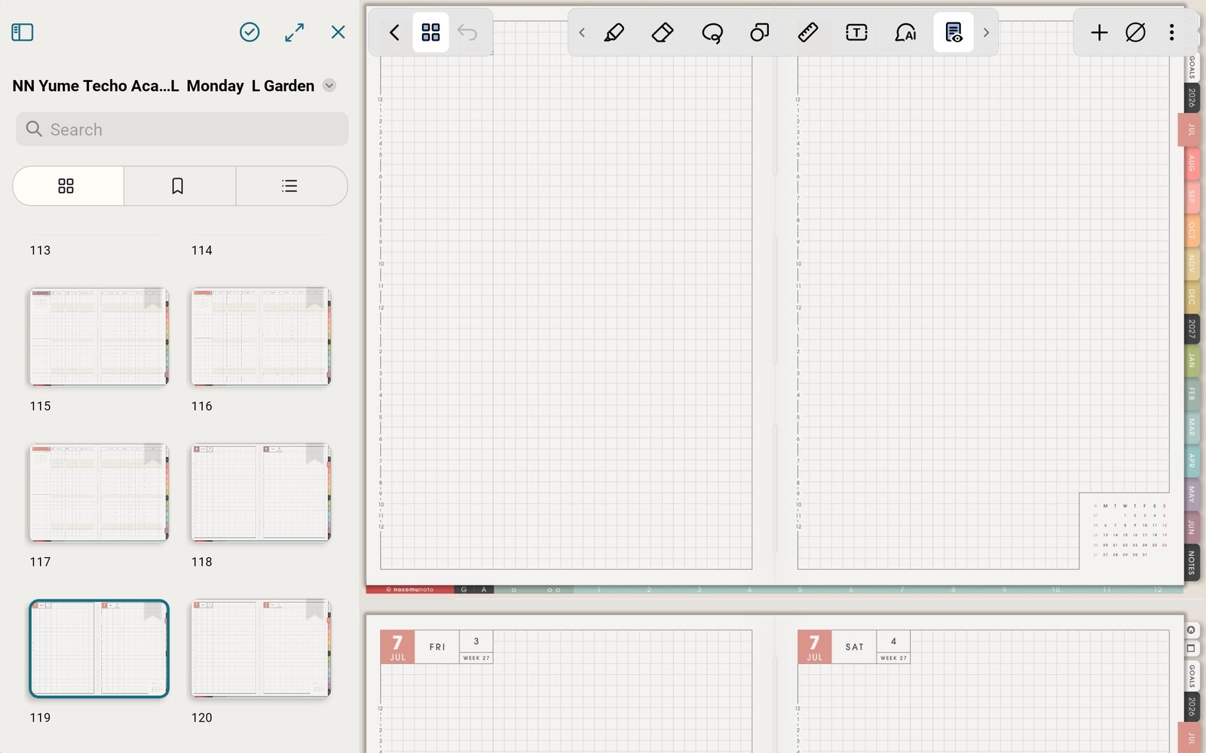This screenshot has width=1206, height=753.
Task: Select the highlighter pen tool
Action: [x=614, y=32]
